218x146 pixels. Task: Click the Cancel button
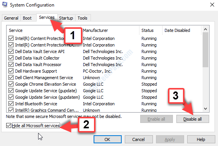pos(139,139)
